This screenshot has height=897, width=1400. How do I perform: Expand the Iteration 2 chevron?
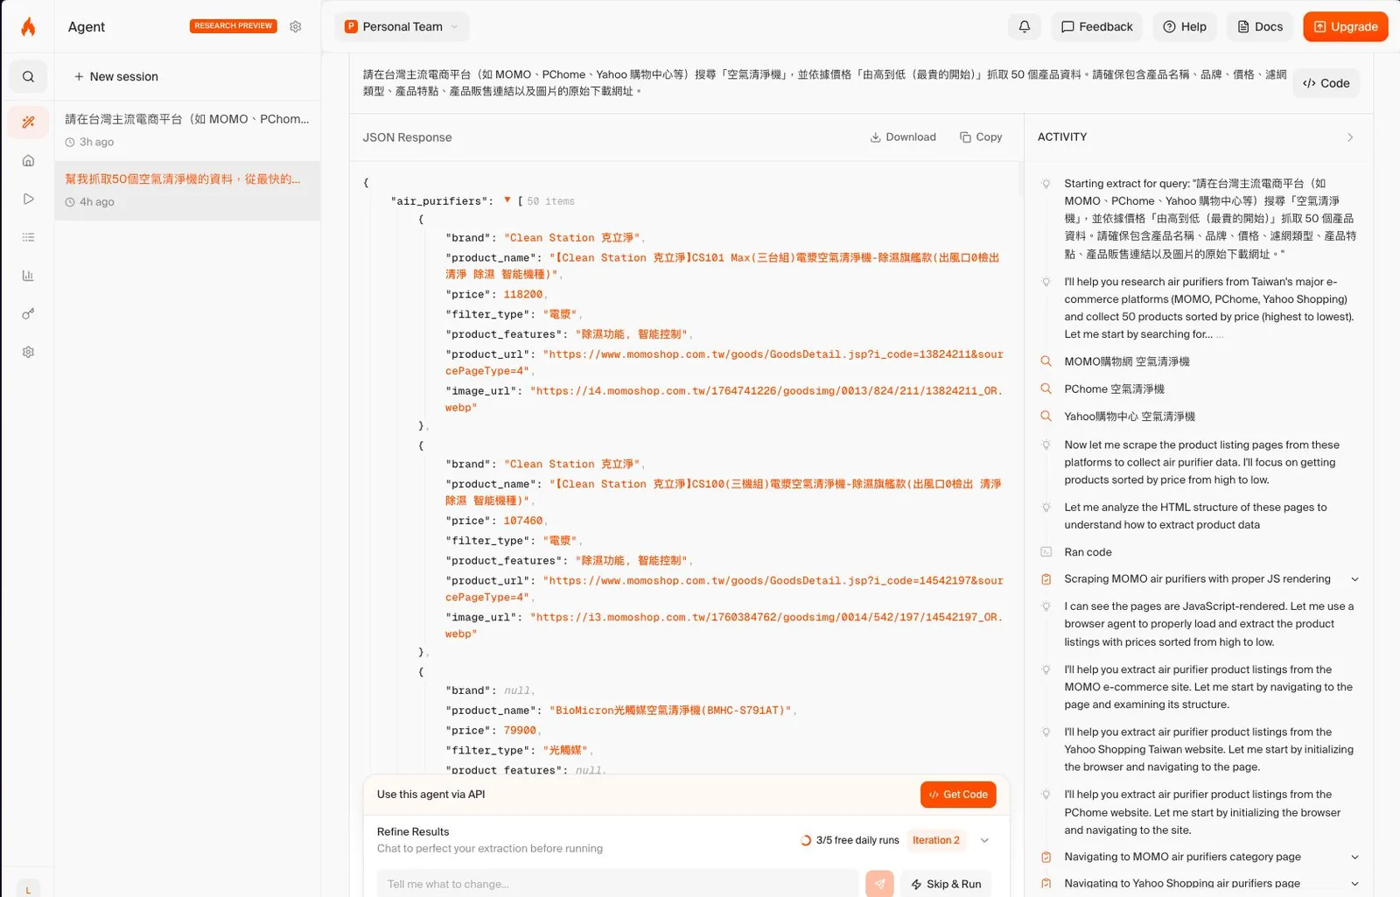tap(984, 840)
